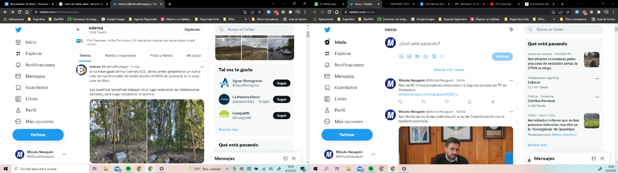Expand bookmarks overflow chevron in home window
This screenshot has width=618, height=173.
554,19
